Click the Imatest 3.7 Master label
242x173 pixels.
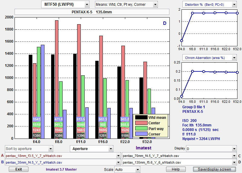click(x=61, y=169)
